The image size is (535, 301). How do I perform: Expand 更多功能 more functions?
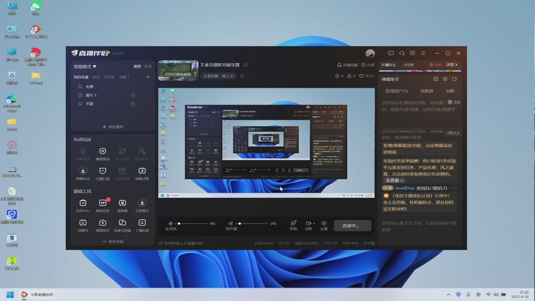(113, 241)
